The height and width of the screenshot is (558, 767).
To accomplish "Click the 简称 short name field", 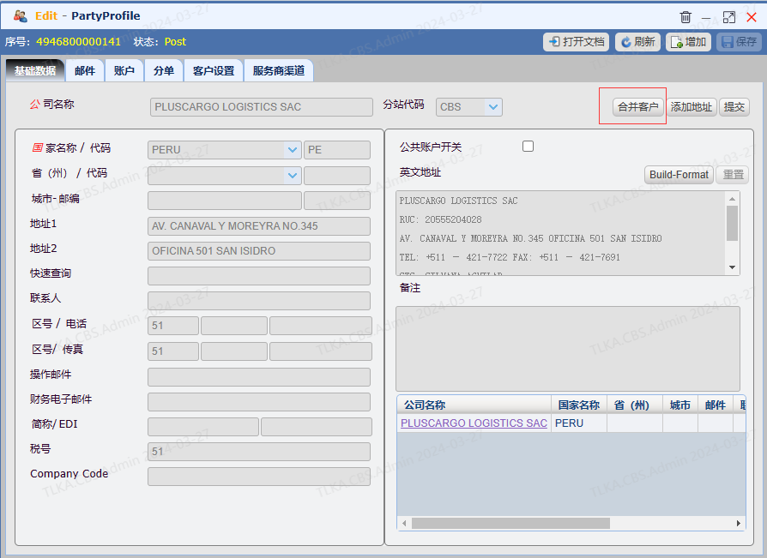I will click(x=203, y=427).
